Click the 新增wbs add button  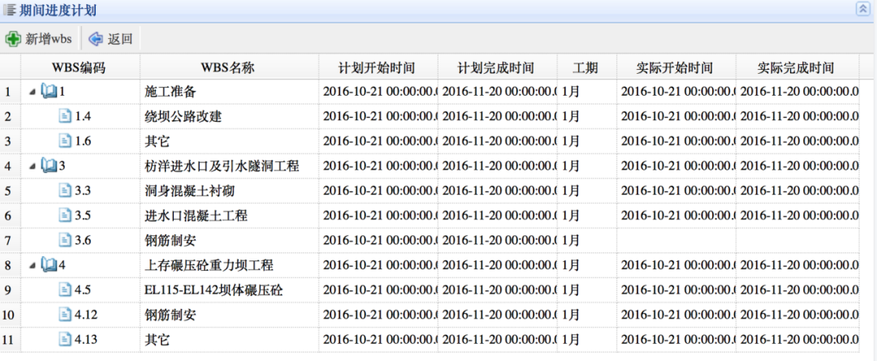coord(39,39)
